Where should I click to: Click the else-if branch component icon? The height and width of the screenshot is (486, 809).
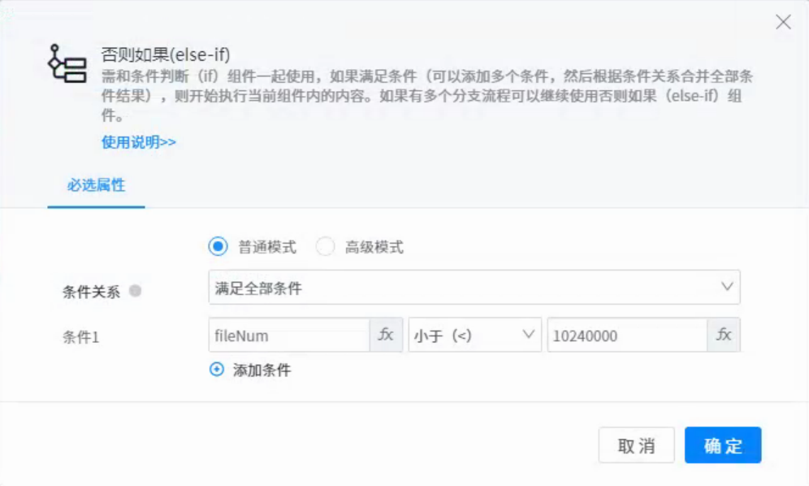[x=68, y=63]
